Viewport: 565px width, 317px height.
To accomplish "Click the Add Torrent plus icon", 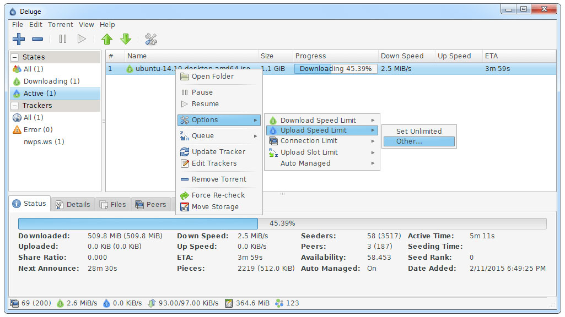I will 19,39.
